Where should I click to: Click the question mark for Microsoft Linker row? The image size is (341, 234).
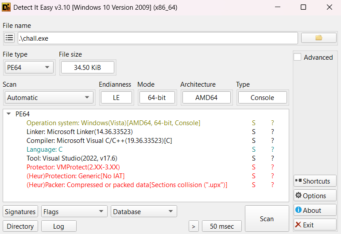point(272,132)
